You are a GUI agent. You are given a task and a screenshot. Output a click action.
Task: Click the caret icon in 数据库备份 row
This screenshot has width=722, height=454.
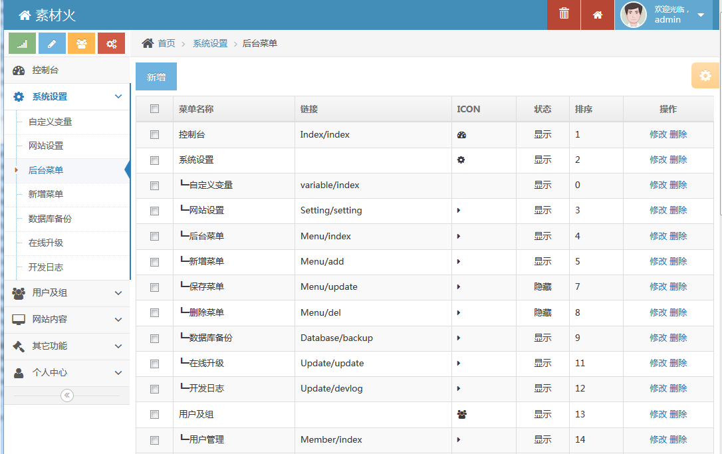459,338
